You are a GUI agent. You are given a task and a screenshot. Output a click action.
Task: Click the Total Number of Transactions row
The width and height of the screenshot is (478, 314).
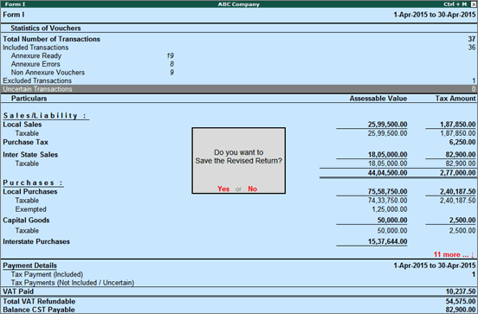pos(239,39)
